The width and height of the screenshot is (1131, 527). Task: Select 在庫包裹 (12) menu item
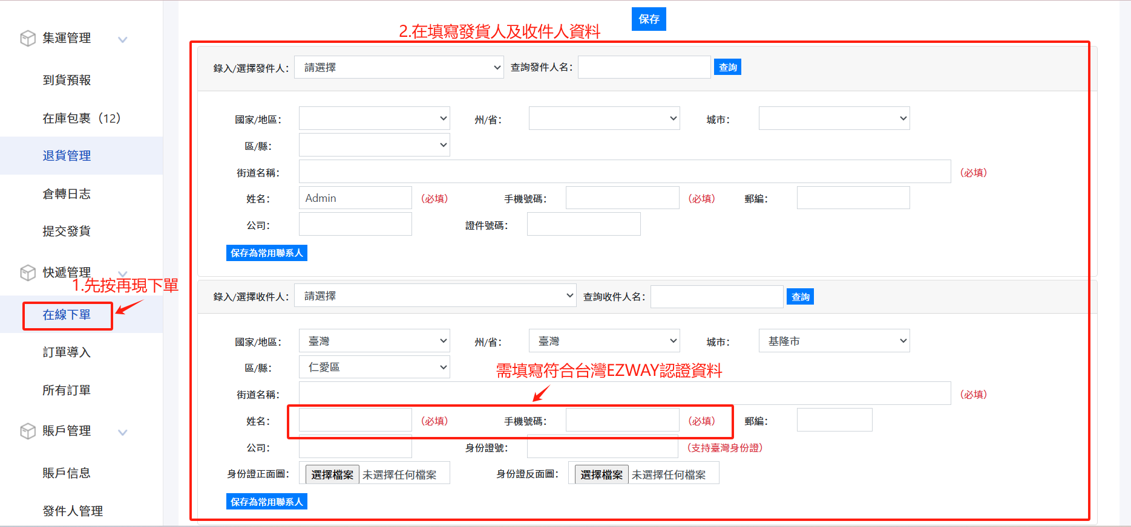(81, 118)
